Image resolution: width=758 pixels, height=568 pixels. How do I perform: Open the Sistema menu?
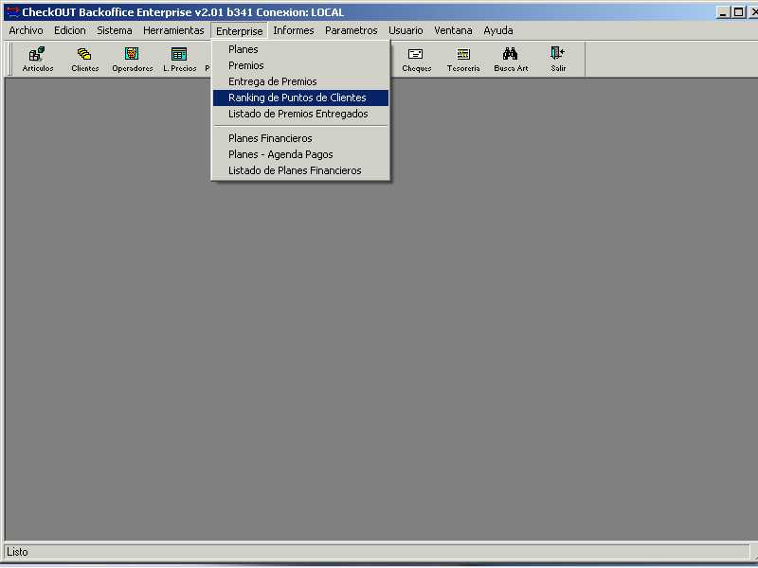pyautogui.click(x=114, y=30)
